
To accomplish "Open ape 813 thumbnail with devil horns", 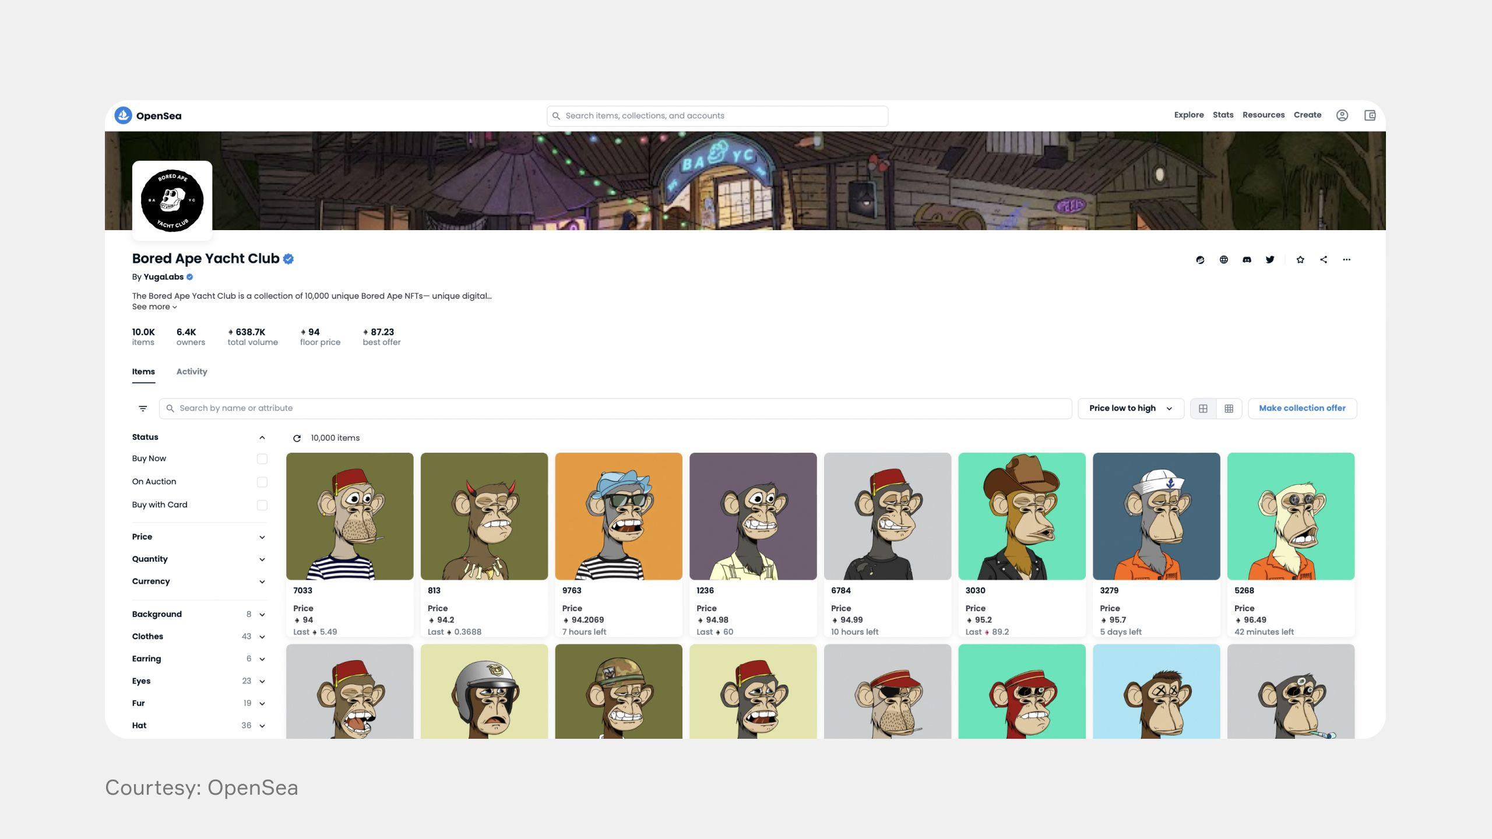I will coord(484,516).
